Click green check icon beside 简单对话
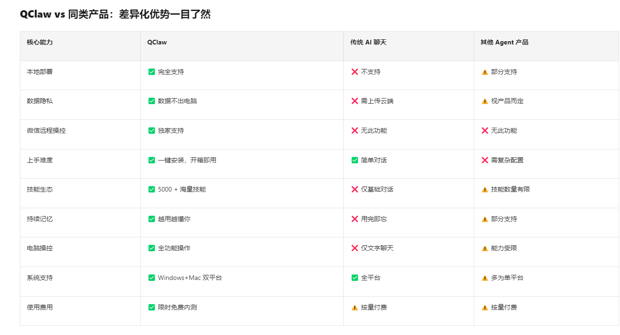The height and width of the screenshot is (335, 620). click(x=355, y=160)
